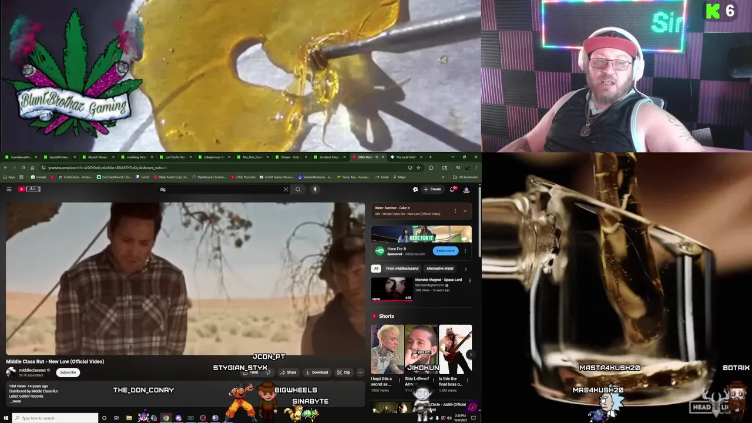Open the Maps bookmark

399,177
